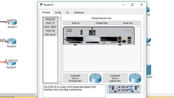The image size is (174, 98).
Task: Click the Gig0/0 label at Router1
Action: coord(11,20)
